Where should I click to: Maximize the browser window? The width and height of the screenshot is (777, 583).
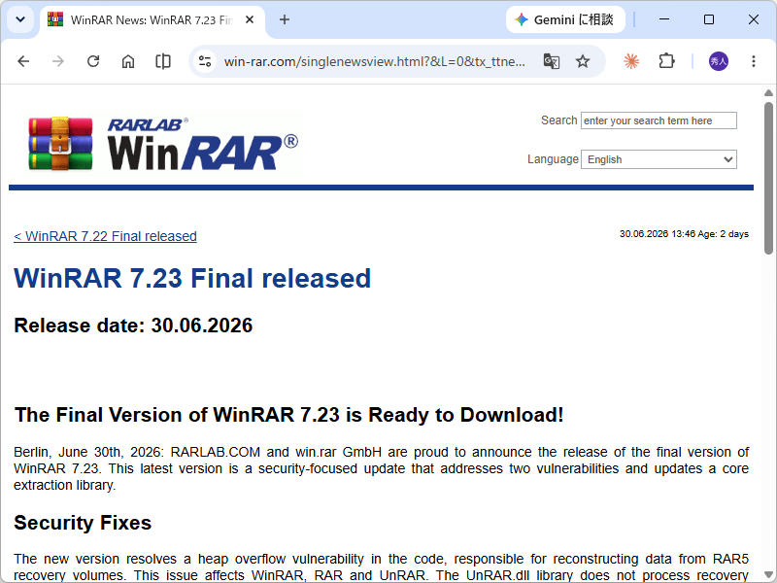[x=709, y=19]
